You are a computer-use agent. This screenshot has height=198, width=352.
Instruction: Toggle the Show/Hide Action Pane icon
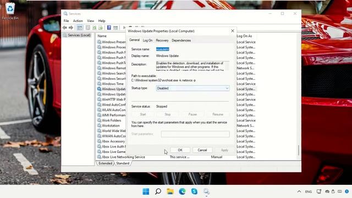click(116, 28)
